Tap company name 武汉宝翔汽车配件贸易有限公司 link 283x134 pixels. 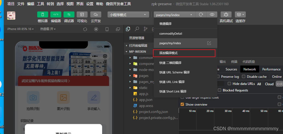pyautogui.click(x=46, y=81)
